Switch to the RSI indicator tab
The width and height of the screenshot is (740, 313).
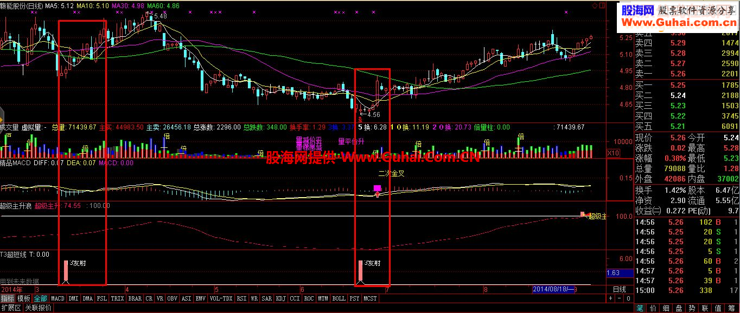242,298
